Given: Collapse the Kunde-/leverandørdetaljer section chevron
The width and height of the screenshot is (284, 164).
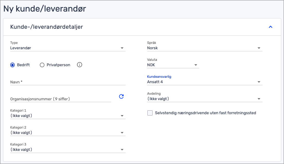Looking at the screenshot, I should 270,27.
